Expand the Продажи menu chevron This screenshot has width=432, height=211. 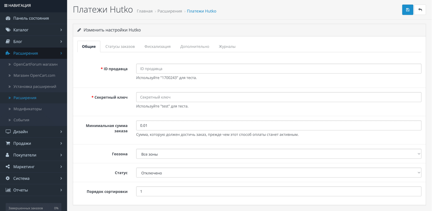coord(61,143)
